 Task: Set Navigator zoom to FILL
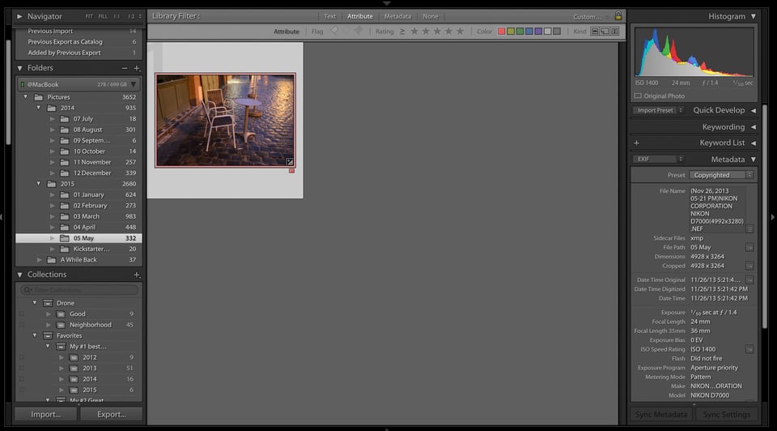pos(103,16)
